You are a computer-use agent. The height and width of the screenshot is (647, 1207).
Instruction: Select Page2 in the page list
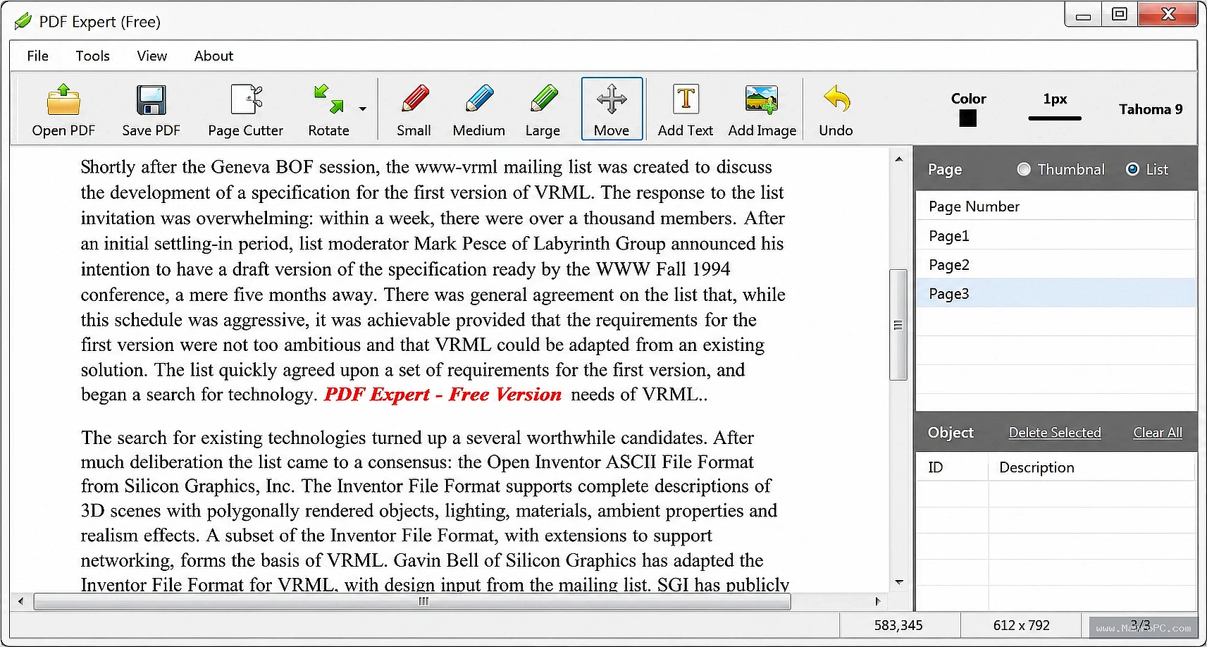1056,264
